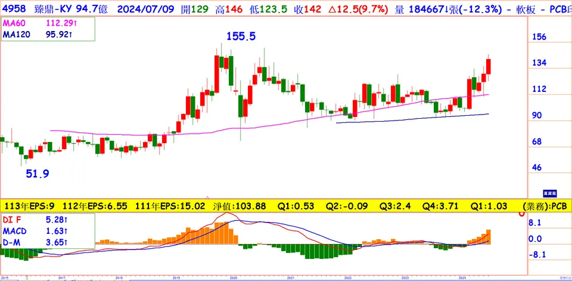
Task: Click the volume figure 184667
Action: 426,8
